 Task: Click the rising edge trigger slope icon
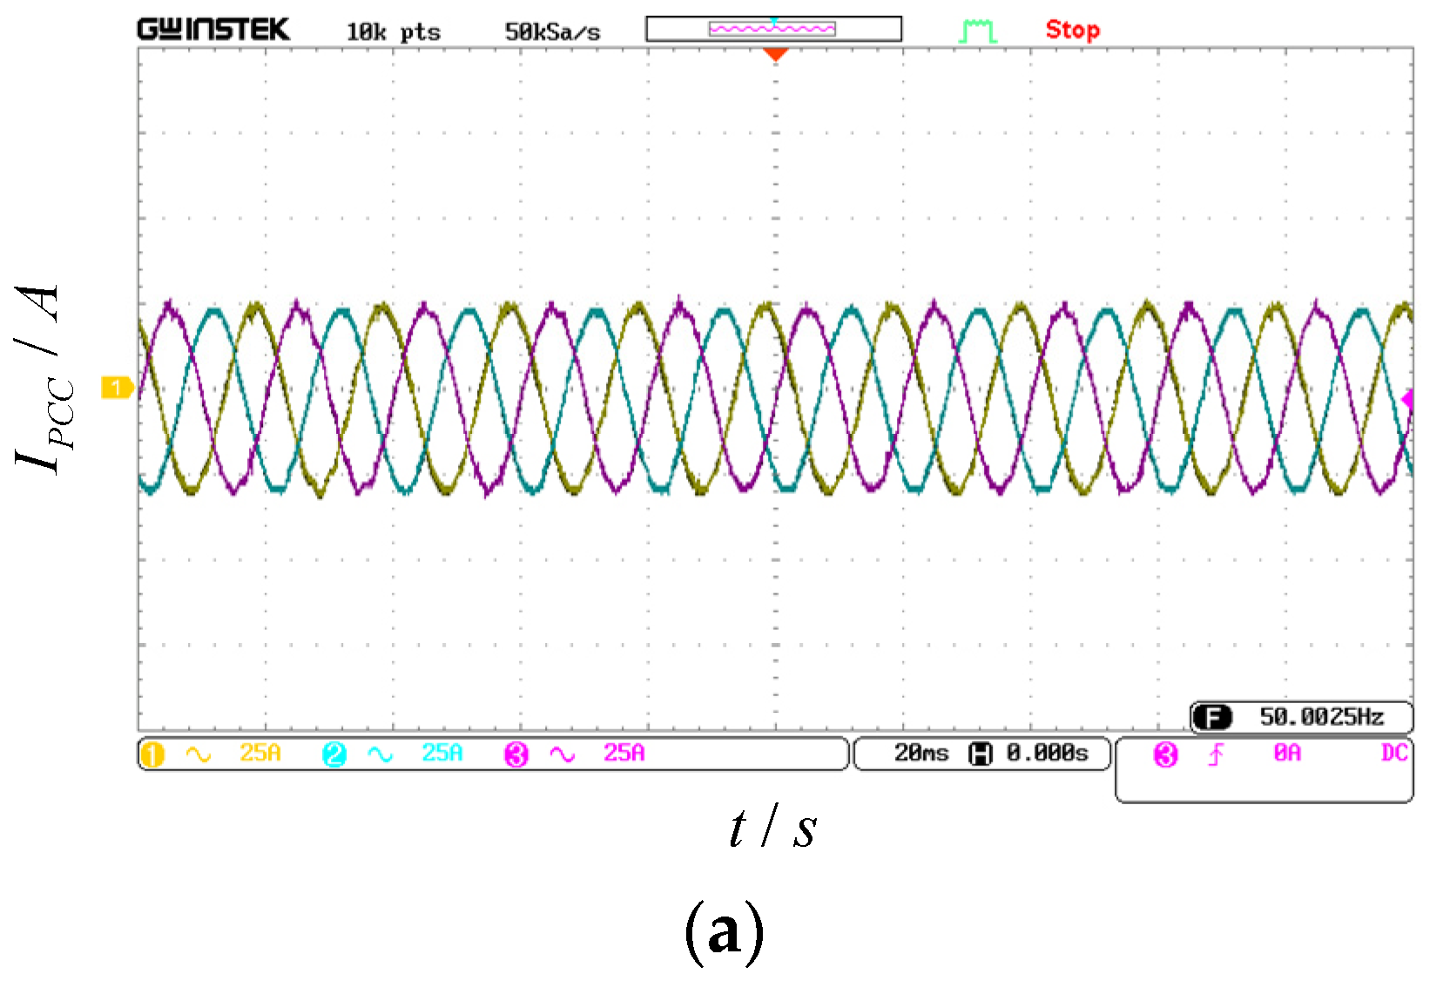tap(1216, 754)
